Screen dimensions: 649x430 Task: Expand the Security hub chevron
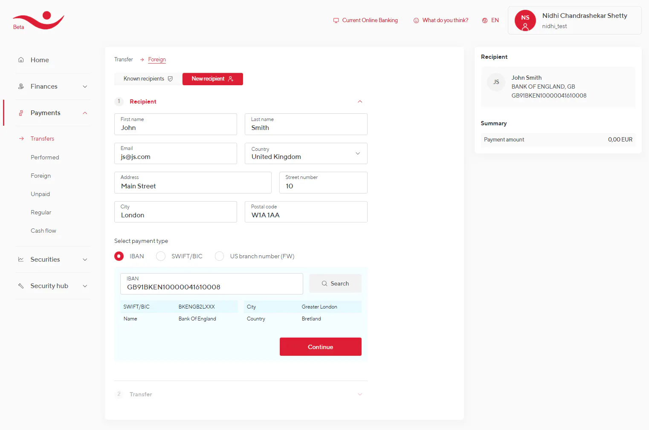point(85,286)
